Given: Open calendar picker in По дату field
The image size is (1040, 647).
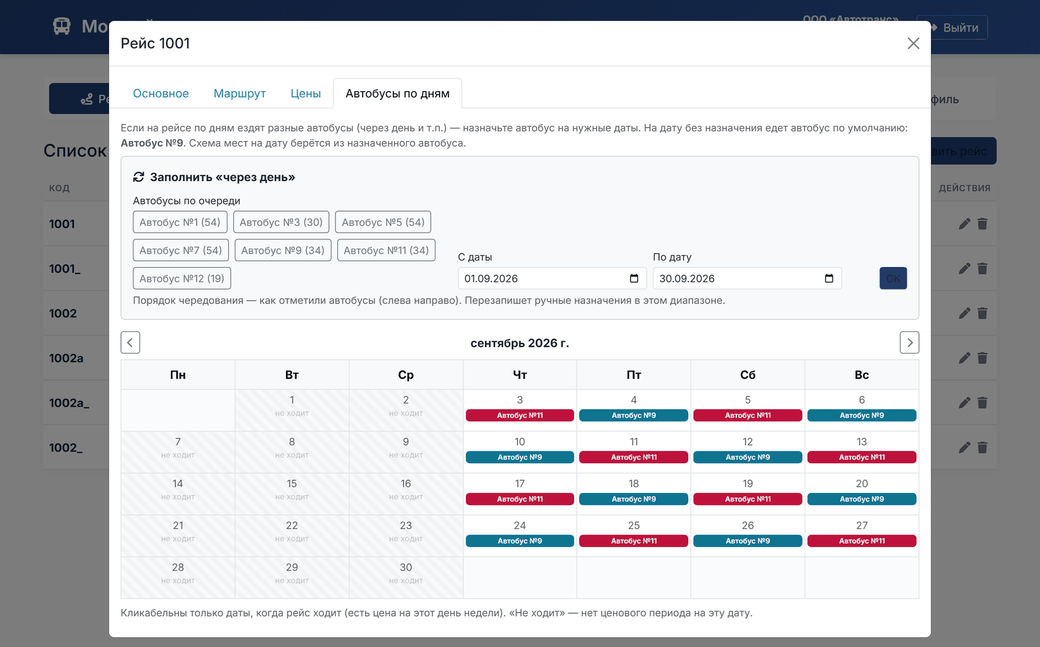Looking at the screenshot, I should (829, 279).
